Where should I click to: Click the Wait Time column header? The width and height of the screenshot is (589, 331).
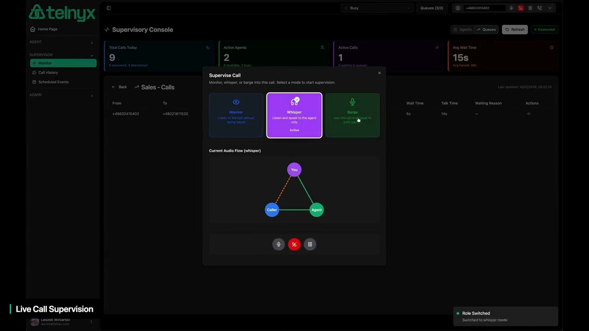pyautogui.click(x=415, y=103)
